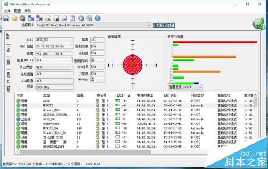This screenshot has width=268, height=169.
Task: Click the blue globe toolbar icon
Action: tap(81, 18)
